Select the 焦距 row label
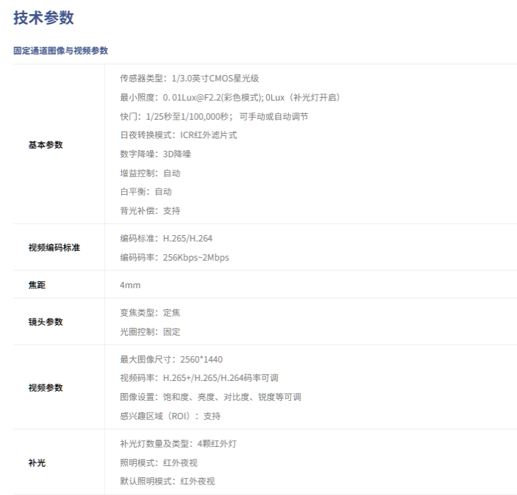This screenshot has height=495, width=517. click(x=37, y=285)
